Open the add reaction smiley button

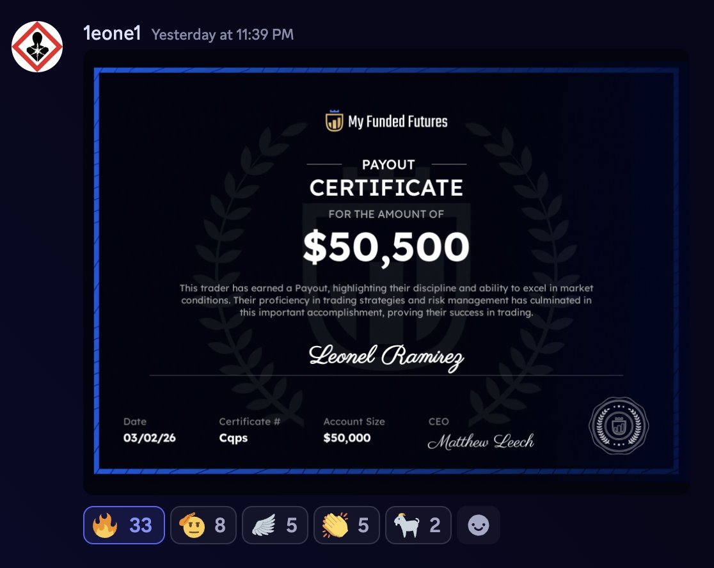point(479,525)
